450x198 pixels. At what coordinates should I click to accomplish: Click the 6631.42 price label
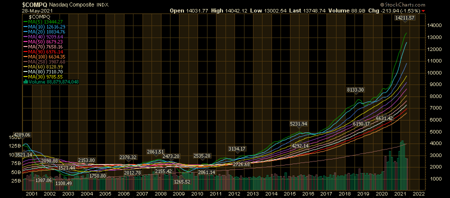384,118
